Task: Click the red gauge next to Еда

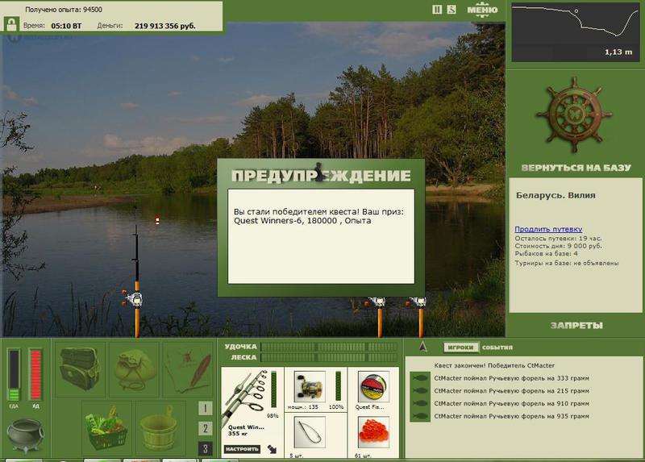Action: 35,374
